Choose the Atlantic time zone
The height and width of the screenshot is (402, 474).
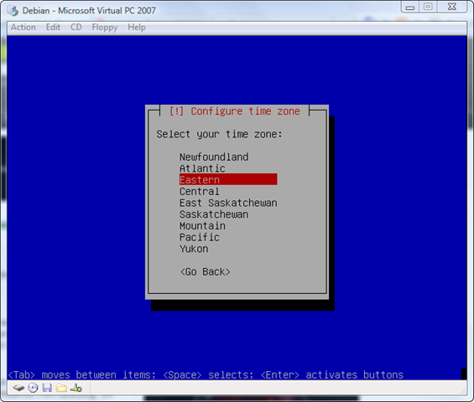(202, 168)
